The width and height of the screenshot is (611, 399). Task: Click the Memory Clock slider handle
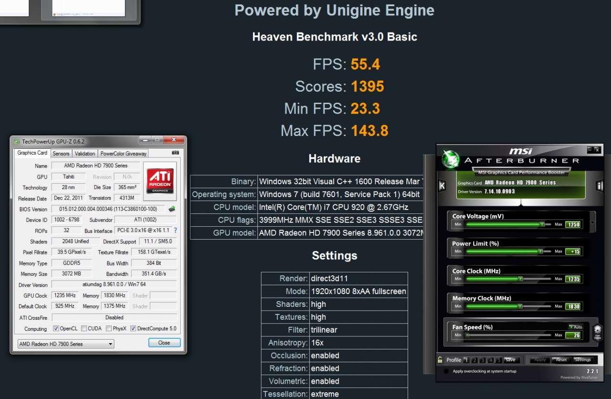520,306
